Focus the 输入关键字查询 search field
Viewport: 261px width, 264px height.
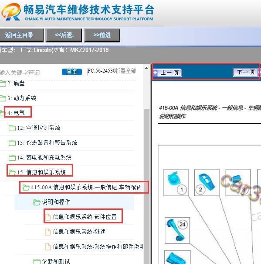tap(20, 73)
